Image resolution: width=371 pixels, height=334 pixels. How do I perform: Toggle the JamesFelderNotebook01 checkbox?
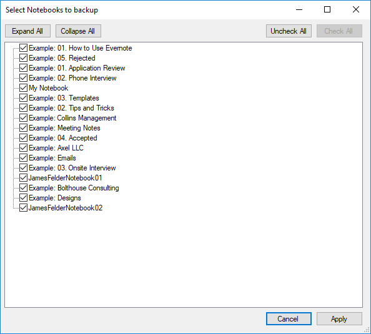(23, 178)
